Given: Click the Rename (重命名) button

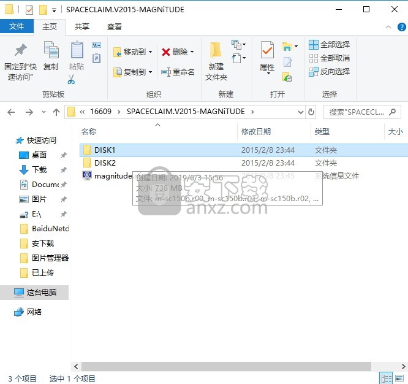Looking at the screenshot, I should coord(178,72).
